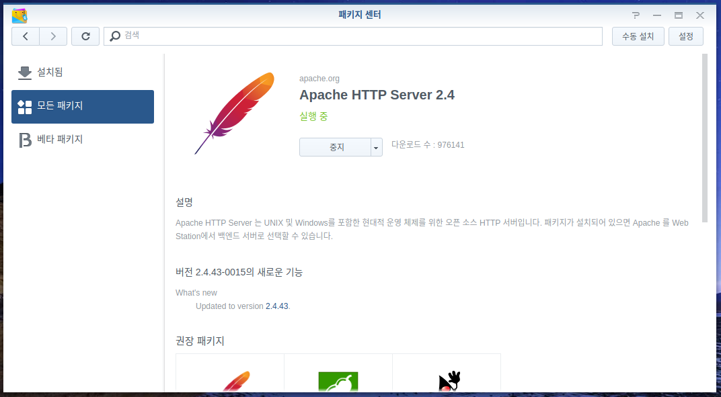The height and width of the screenshot is (397, 721).
Task: Expand the dropdown arrow beside 중지
Action: click(x=377, y=147)
